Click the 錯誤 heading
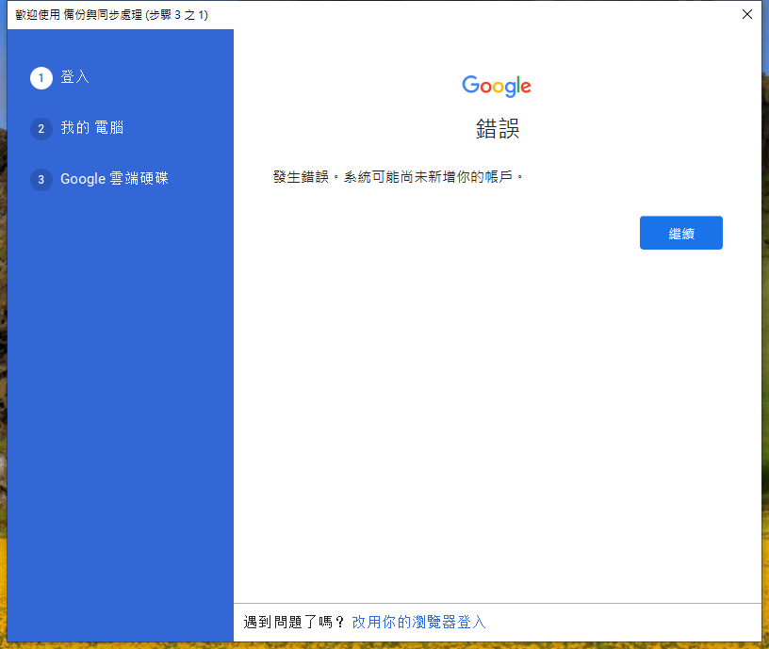The height and width of the screenshot is (649, 769). [498, 129]
